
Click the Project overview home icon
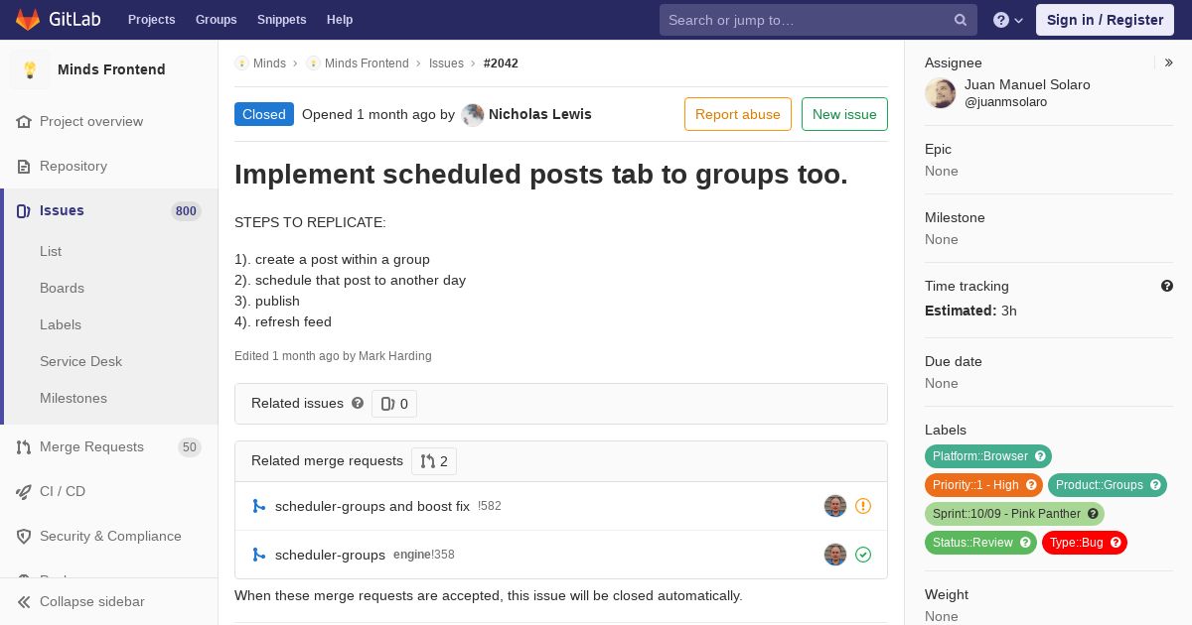click(24, 121)
